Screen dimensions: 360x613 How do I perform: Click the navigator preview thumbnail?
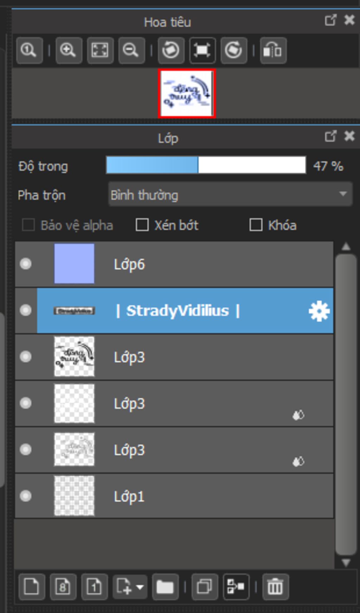coord(187,93)
